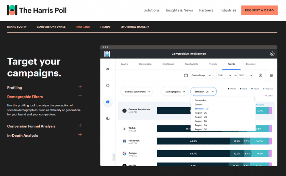This screenshot has width=286, height=176.
Task: Toggle the Hispanic legend item
Action: click(x=268, y=89)
